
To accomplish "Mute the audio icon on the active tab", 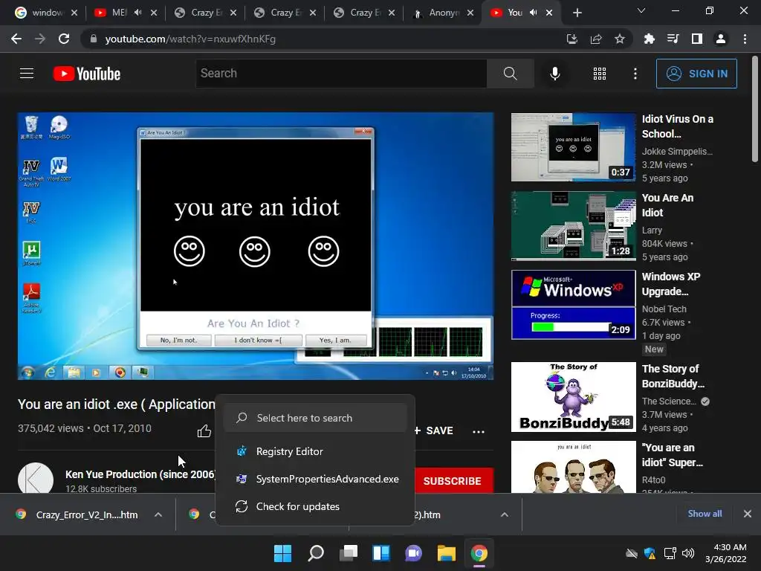I will pyautogui.click(x=534, y=13).
